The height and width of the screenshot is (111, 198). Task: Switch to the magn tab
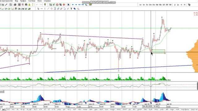[112, 109]
